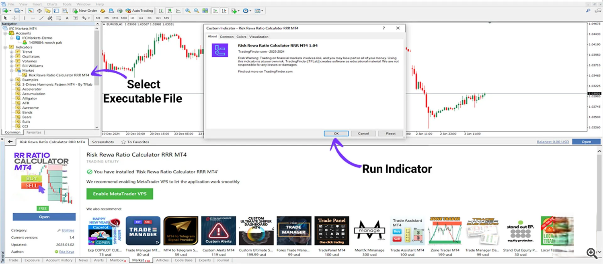Click the Strategy Tester magnifier icon

tap(65, 11)
